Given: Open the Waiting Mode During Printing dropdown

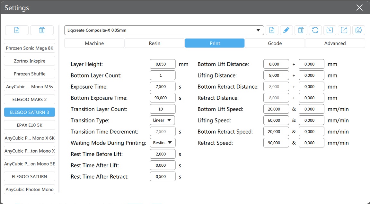Looking at the screenshot, I should coord(163,143).
